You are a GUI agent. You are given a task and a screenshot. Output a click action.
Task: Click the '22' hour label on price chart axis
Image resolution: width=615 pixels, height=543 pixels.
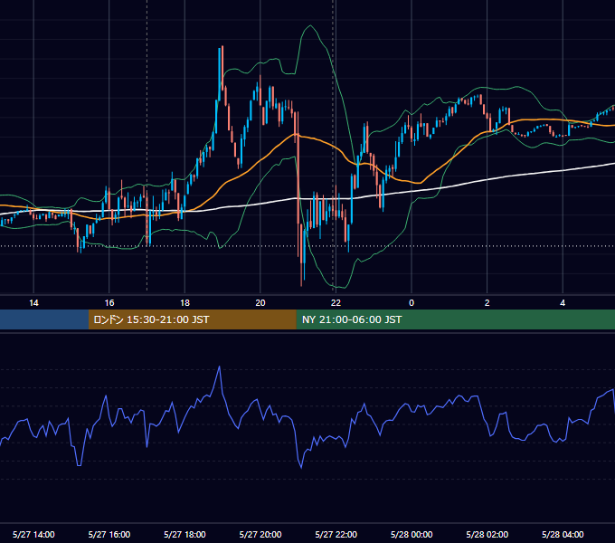336,303
